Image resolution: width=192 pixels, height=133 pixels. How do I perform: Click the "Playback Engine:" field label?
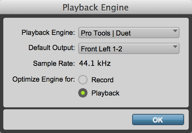click(x=48, y=33)
